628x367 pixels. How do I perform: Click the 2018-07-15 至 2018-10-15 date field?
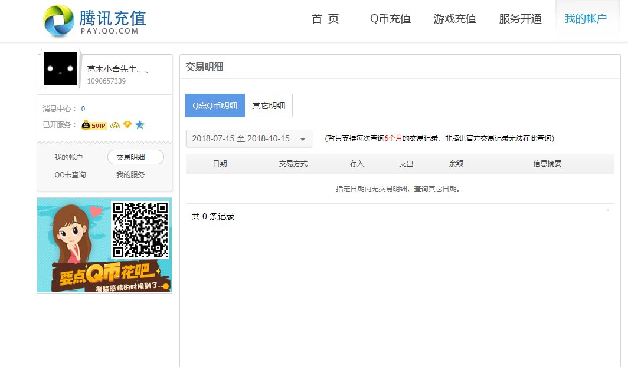click(241, 138)
